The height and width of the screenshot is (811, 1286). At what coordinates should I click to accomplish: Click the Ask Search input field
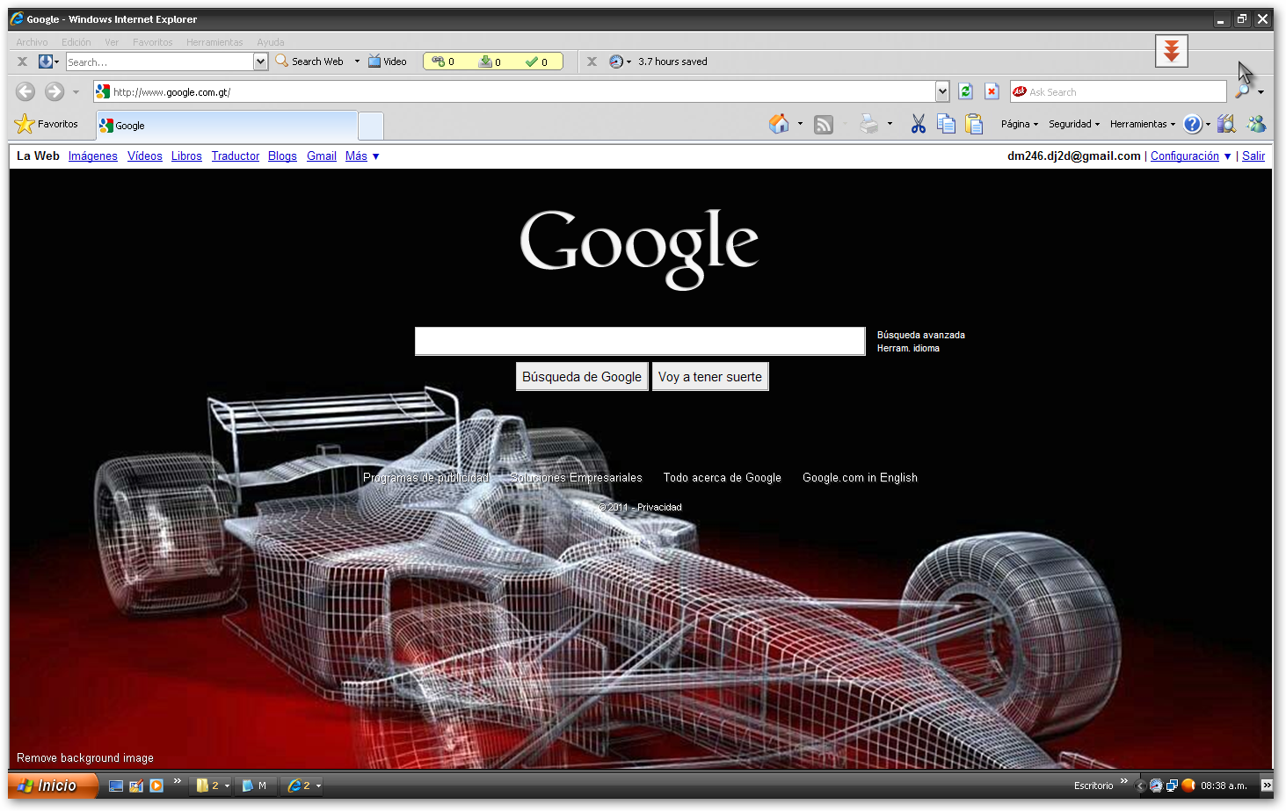pyautogui.click(x=1118, y=91)
